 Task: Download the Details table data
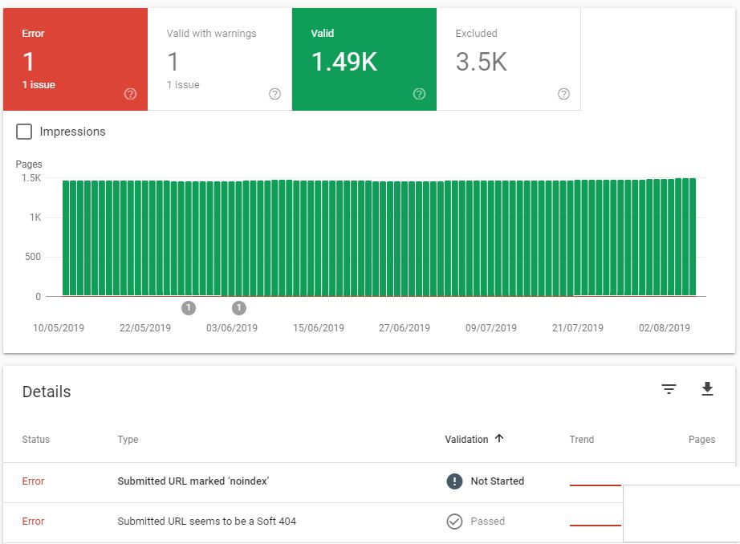[x=707, y=389]
